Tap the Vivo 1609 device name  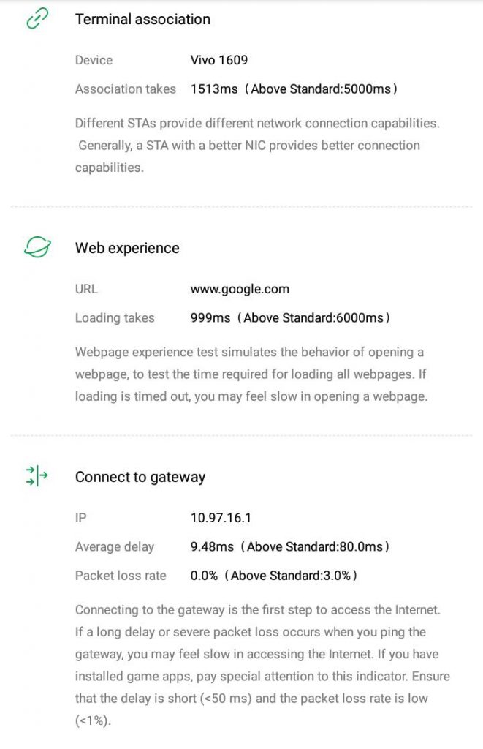click(219, 60)
